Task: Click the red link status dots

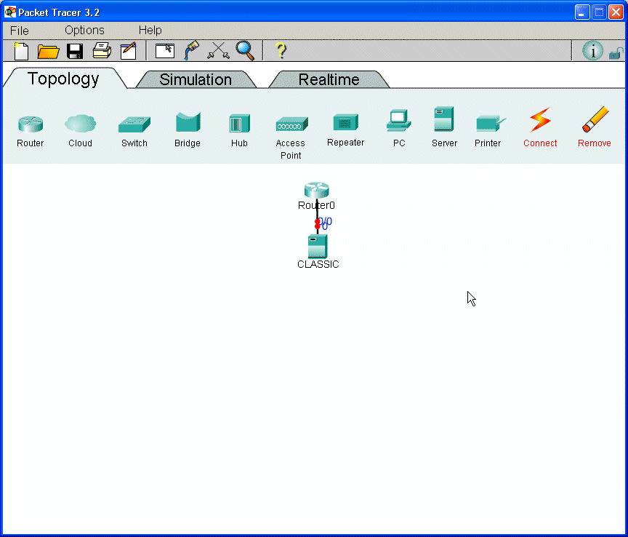Action: [318, 224]
